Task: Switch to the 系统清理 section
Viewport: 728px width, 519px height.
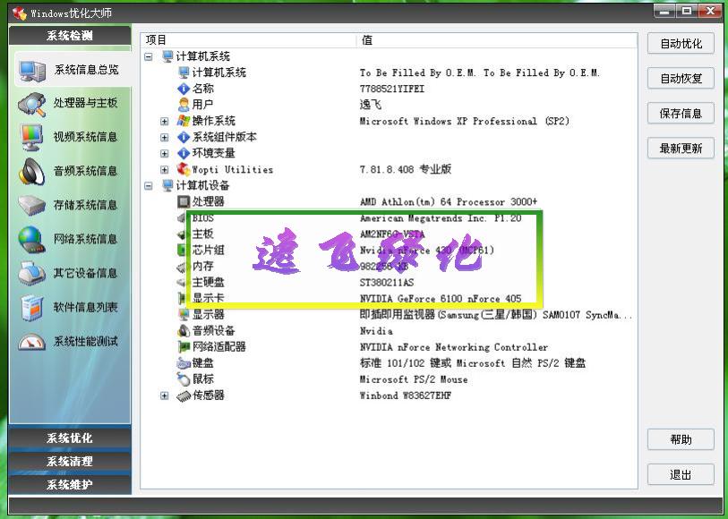Action: pos(70,462)
